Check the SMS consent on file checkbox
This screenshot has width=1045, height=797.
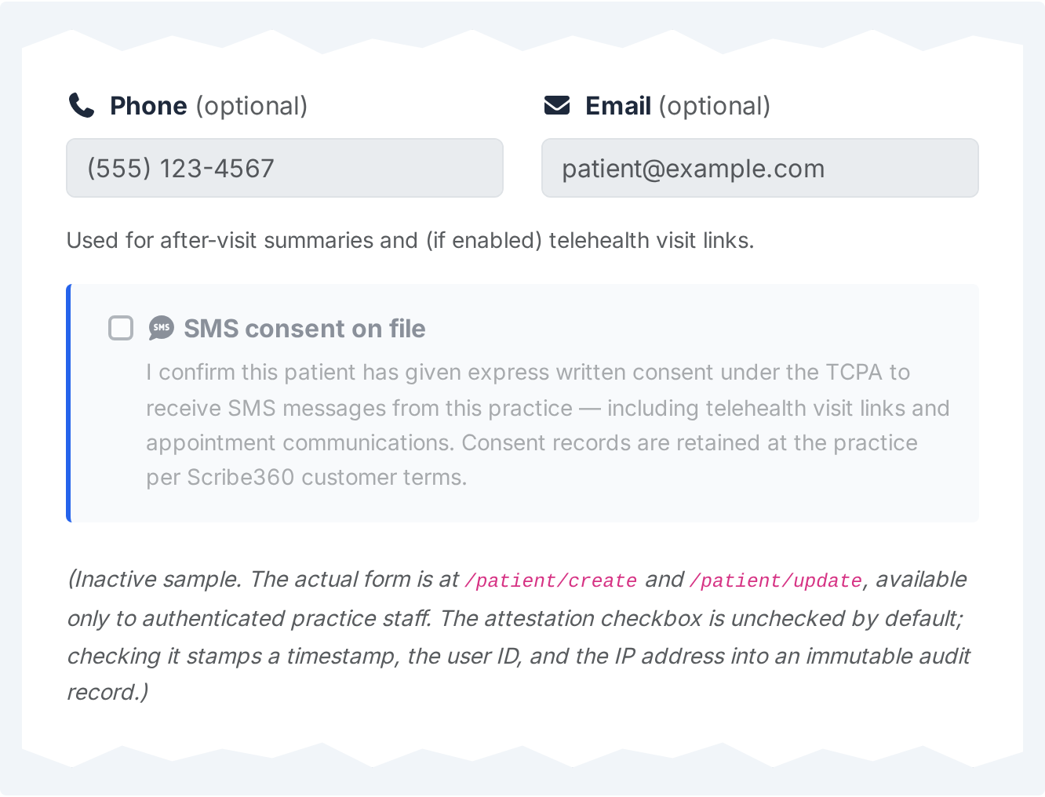[x=121, y=328]
